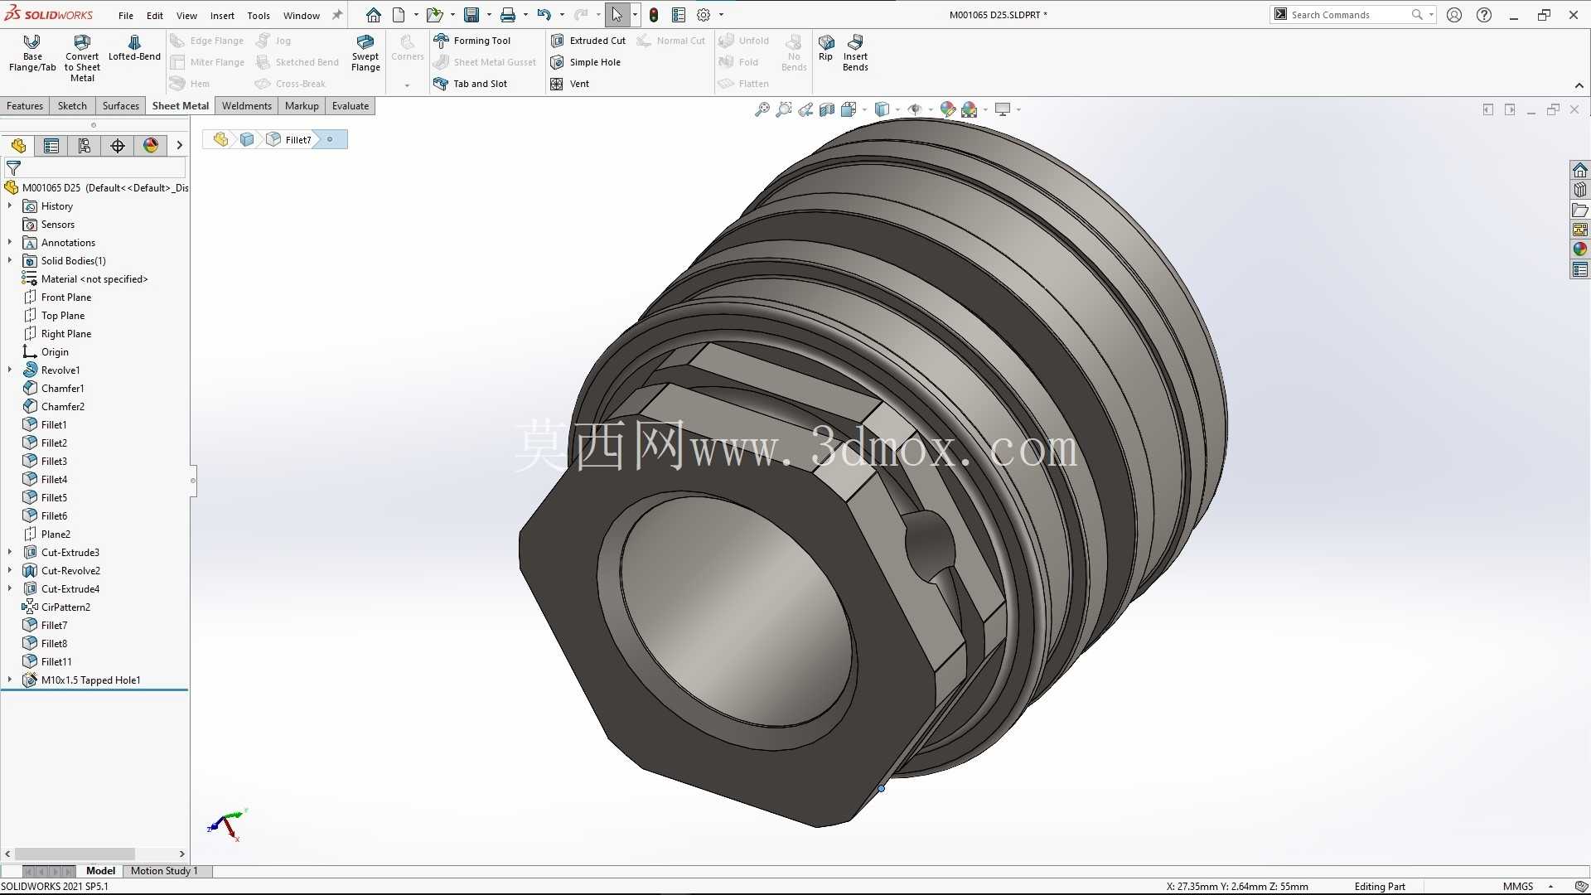Open the File menu
Screen dimensions: 1591x895
[x=126, y=15]
